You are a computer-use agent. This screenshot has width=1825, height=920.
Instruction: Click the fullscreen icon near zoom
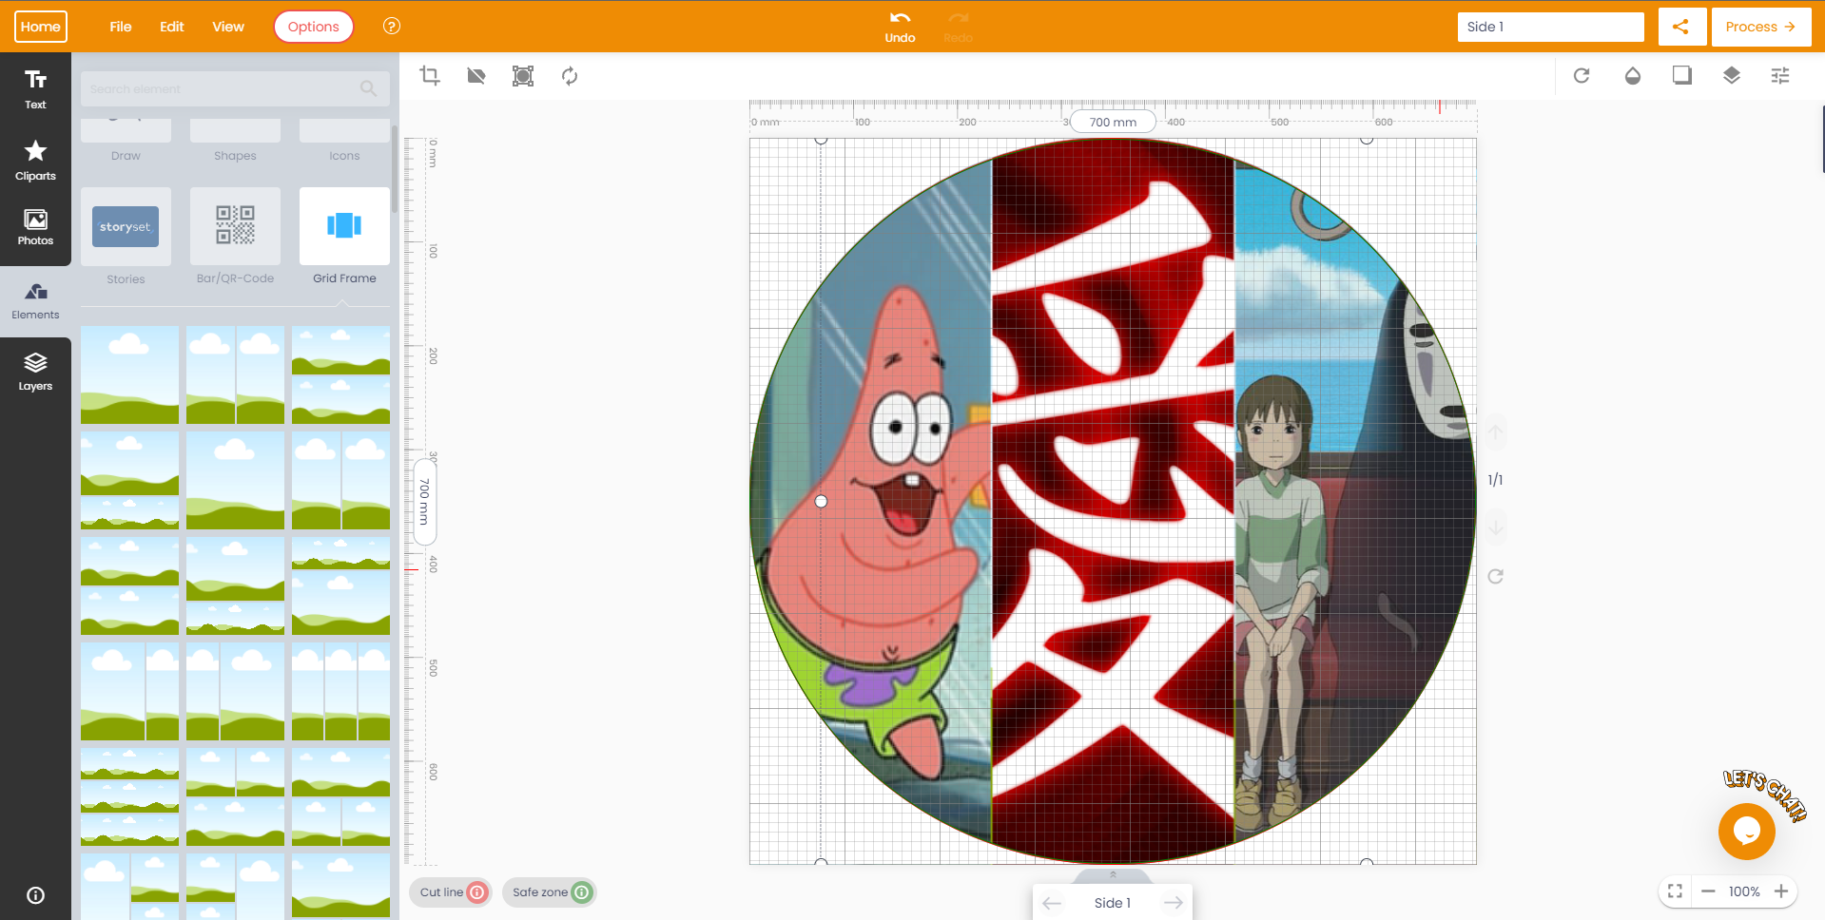[1676, 891]
